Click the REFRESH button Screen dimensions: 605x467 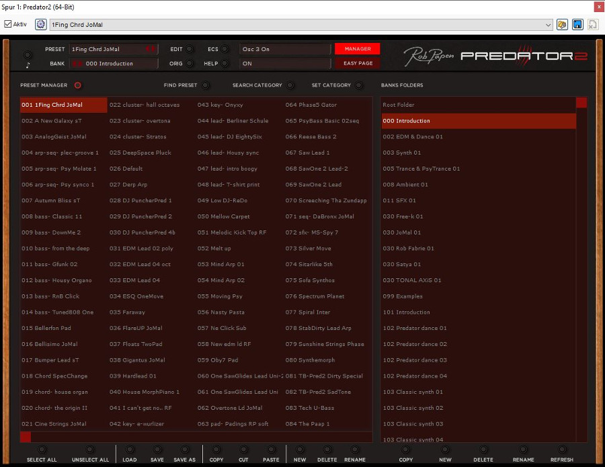(562, 450)
